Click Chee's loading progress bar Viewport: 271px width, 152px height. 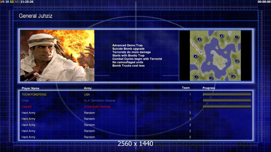point(227,100)
